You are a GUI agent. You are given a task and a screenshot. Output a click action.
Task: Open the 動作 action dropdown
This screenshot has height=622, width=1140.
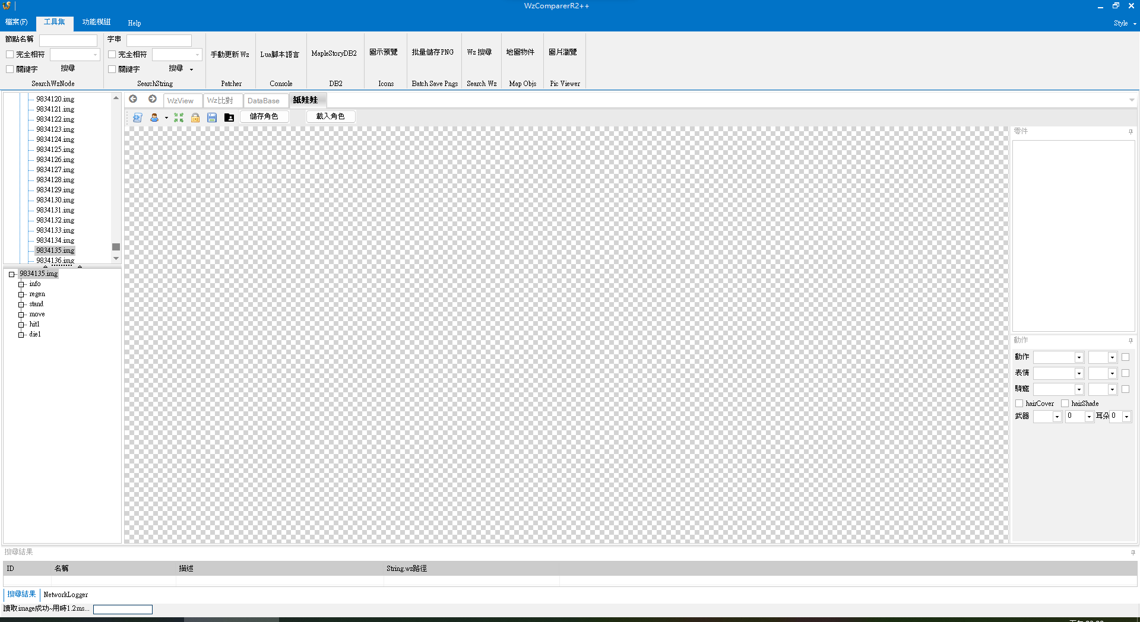[x=1079, y=357]
